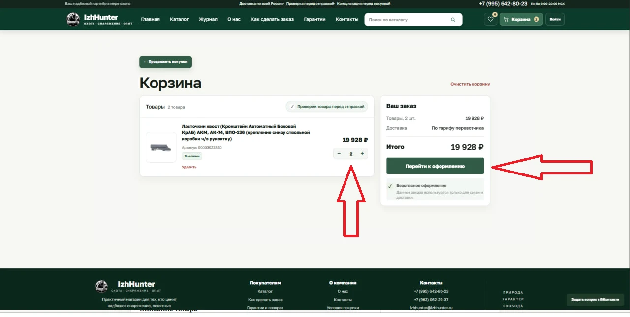The height and width of the screenshot is (317, 630).
Task: Open Гарантии menu item
Action: click(x=315, y=19)
